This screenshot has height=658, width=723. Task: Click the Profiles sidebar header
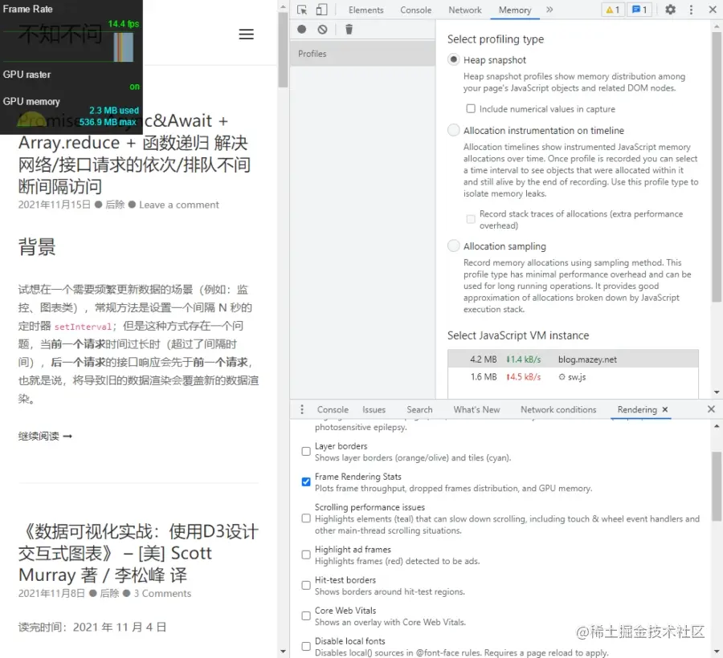pos(362,54)
